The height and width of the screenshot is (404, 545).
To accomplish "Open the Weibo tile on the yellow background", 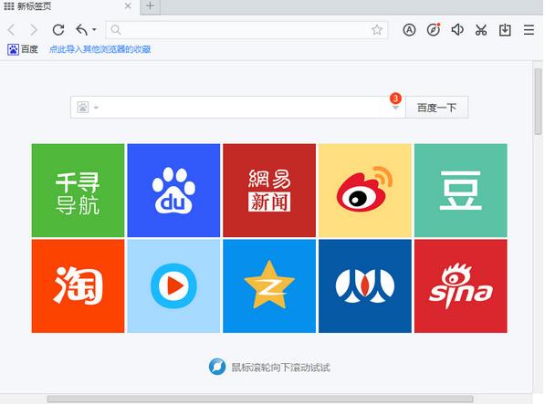I will 365,191.
